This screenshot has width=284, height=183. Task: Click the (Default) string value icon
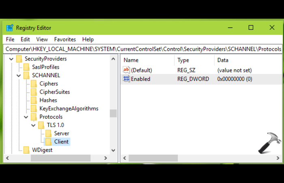tap(126, 70)
